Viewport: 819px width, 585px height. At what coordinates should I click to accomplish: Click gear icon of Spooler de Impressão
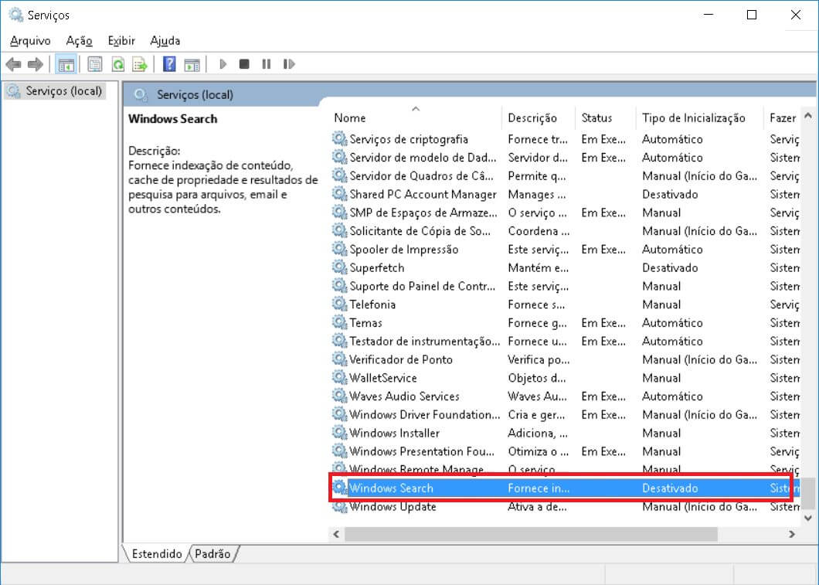[339, 249]
